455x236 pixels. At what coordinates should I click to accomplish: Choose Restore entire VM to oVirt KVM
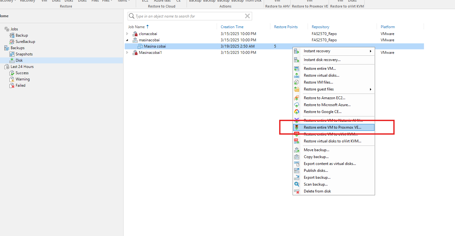[x=331, y=134]
